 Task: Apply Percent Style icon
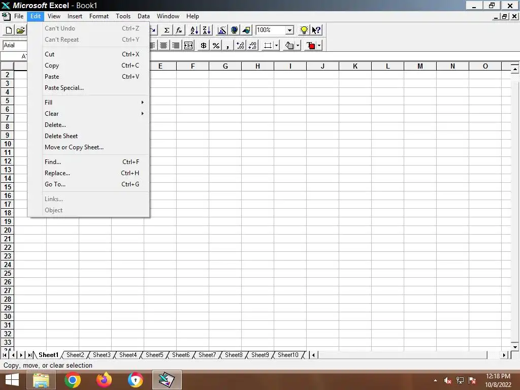(216, 45)
